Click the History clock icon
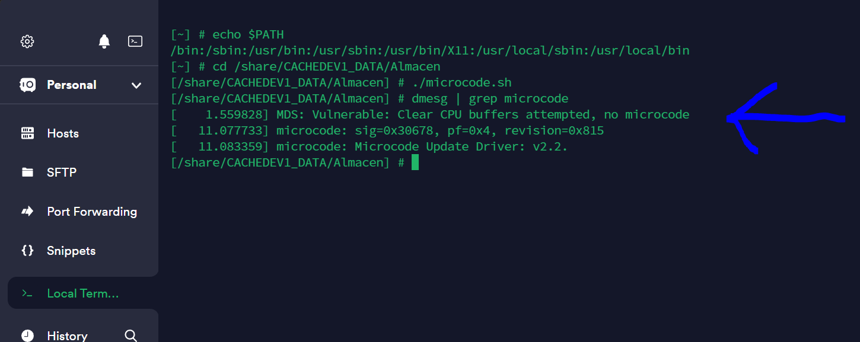This screenshot has height=342, width=860. click(x=27, y=335)
